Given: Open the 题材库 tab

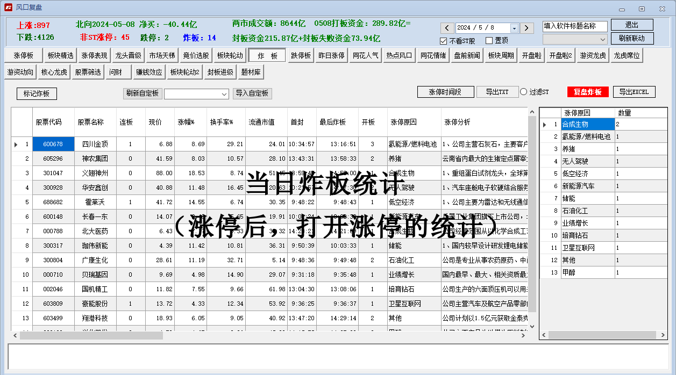Looking at the screenshot, I should [251, 72].
